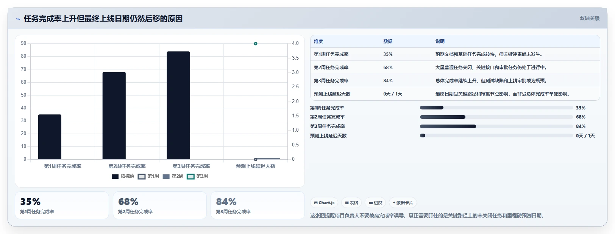Screen dimensions: 615x234
Task: Click the 进度 tag label
Action: pos(378,203)
